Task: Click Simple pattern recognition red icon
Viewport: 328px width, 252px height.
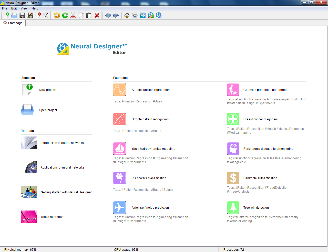Action: (x=119, y=119)
